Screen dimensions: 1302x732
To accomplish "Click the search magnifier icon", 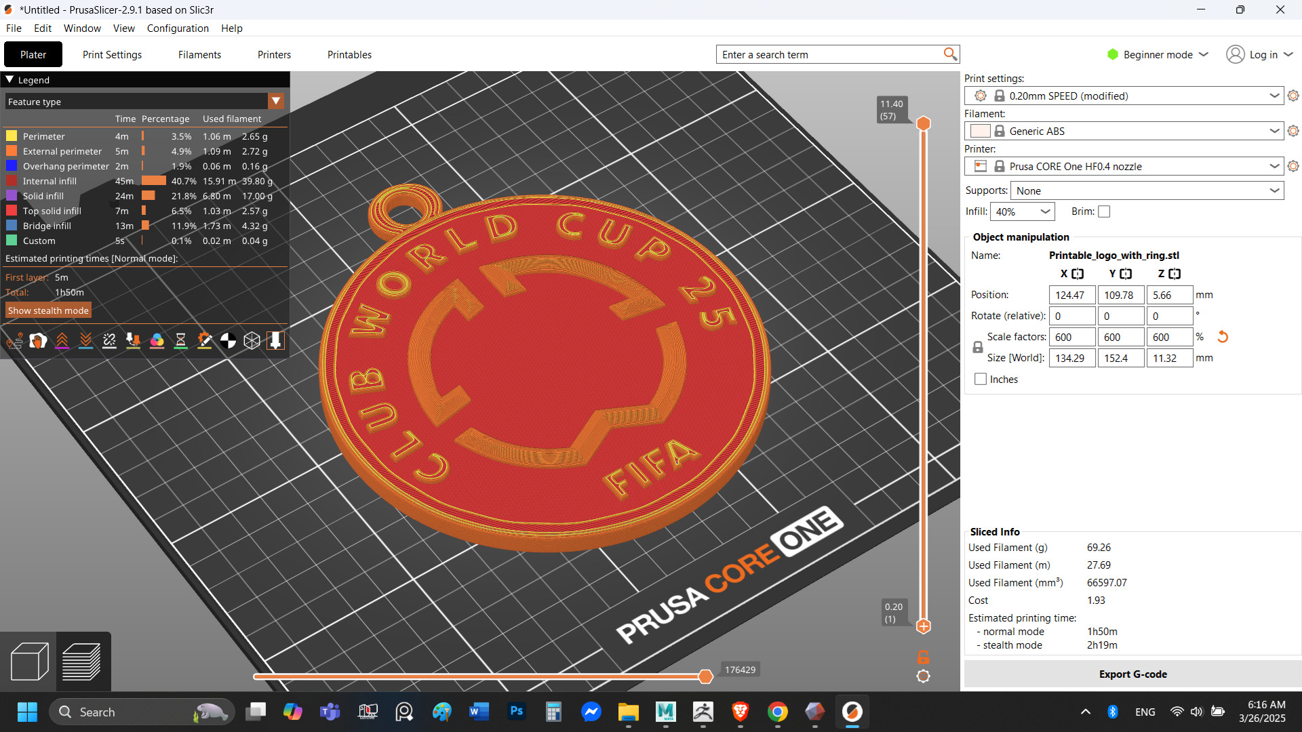I will 950,54.
